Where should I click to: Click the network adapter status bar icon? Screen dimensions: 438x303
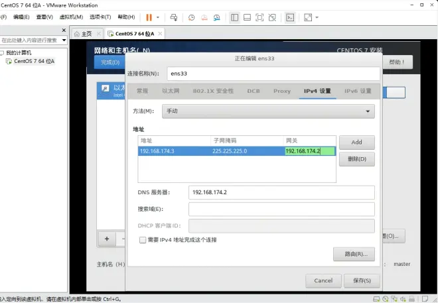click(394, 299)
